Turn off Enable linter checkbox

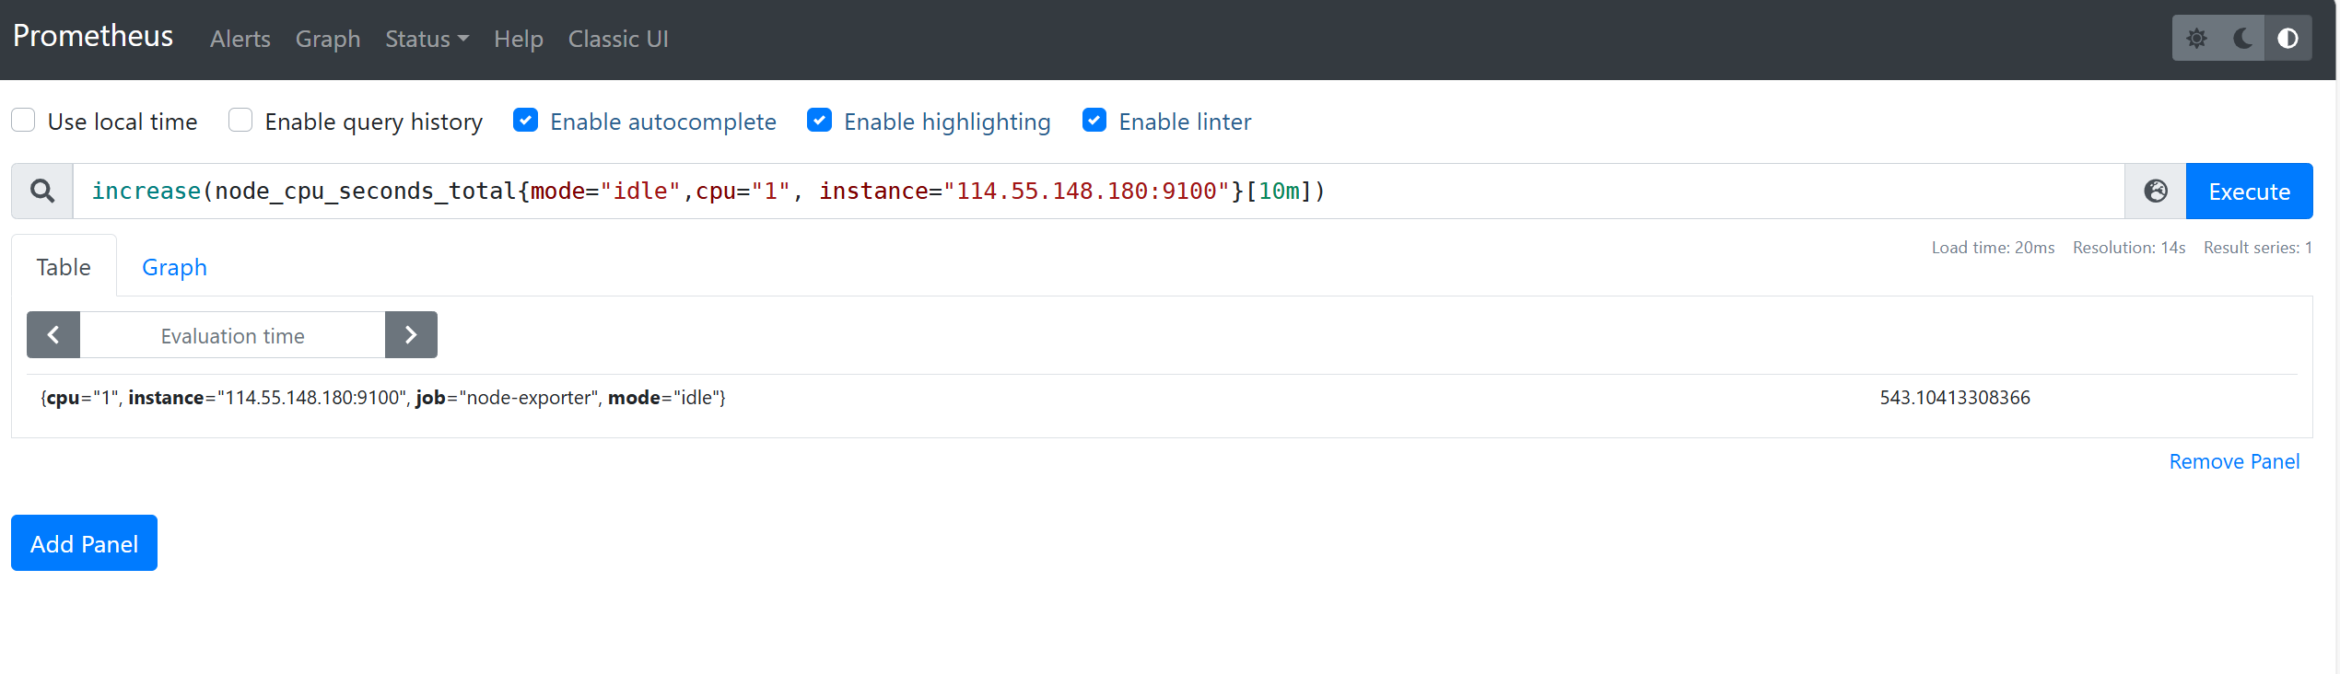(1094, 121)
